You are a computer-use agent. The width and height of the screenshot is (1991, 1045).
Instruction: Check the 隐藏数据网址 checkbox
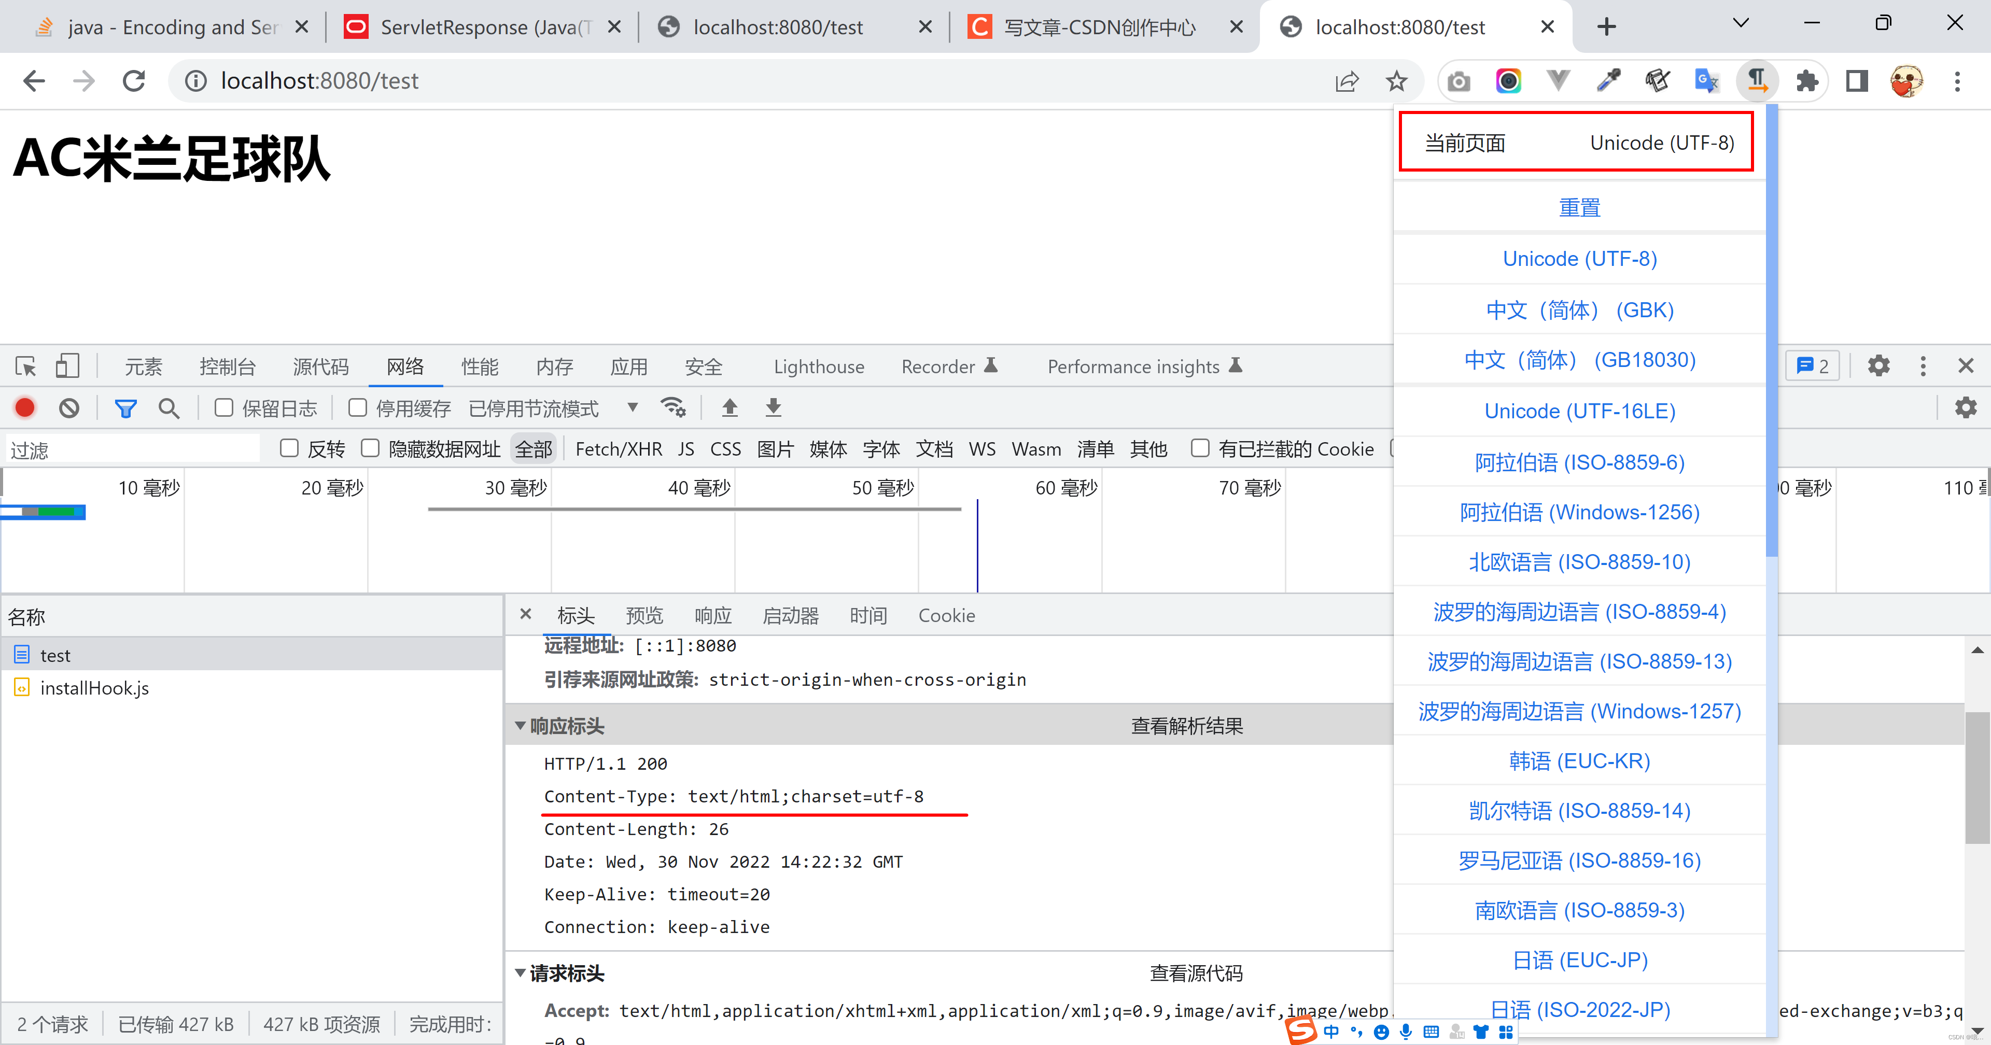pos(370,448)
